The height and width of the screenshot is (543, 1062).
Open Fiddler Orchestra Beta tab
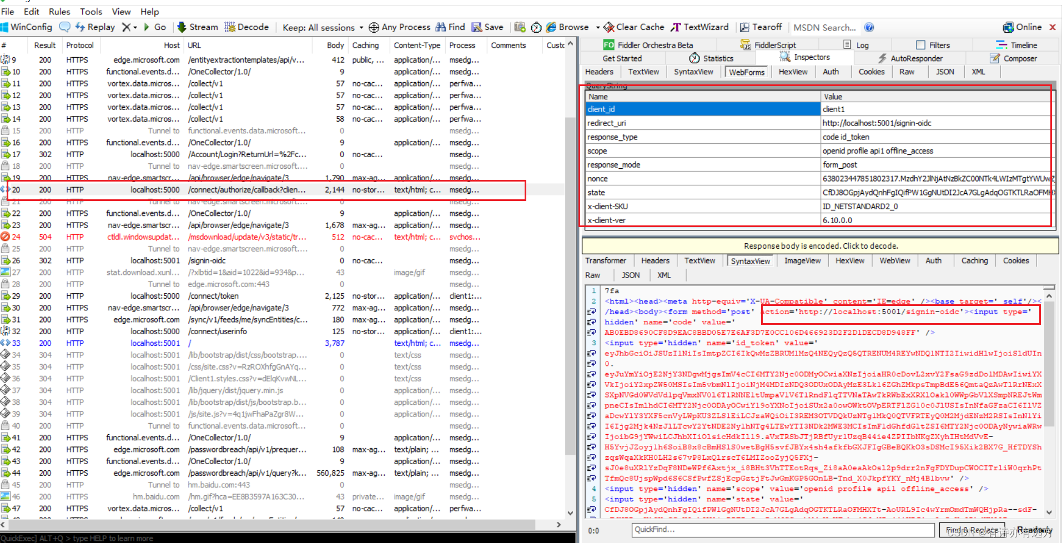(x=648, y=45)
